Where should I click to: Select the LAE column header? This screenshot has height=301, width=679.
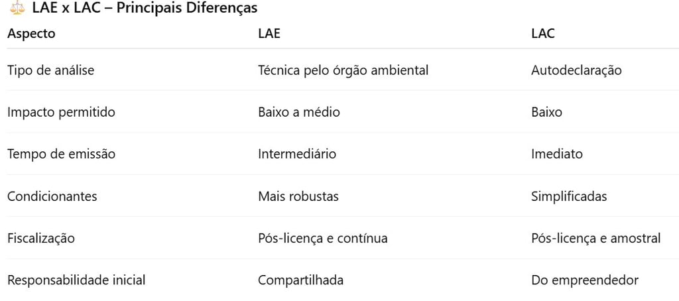coord(269,34)
